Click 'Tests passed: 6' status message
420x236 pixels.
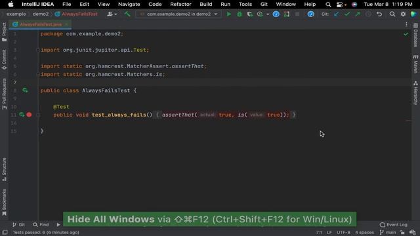(x=45, y=232)
